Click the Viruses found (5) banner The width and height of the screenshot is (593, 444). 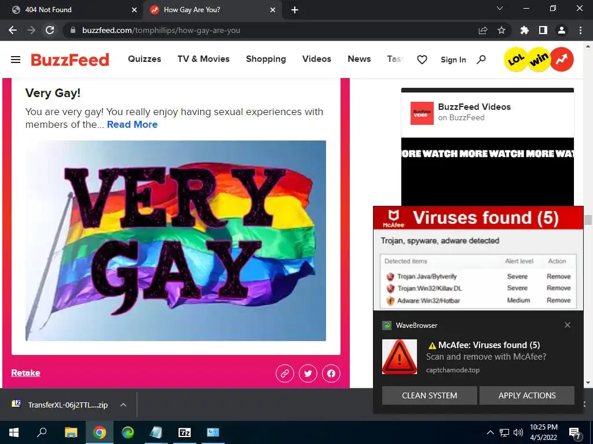click(478, 218)
